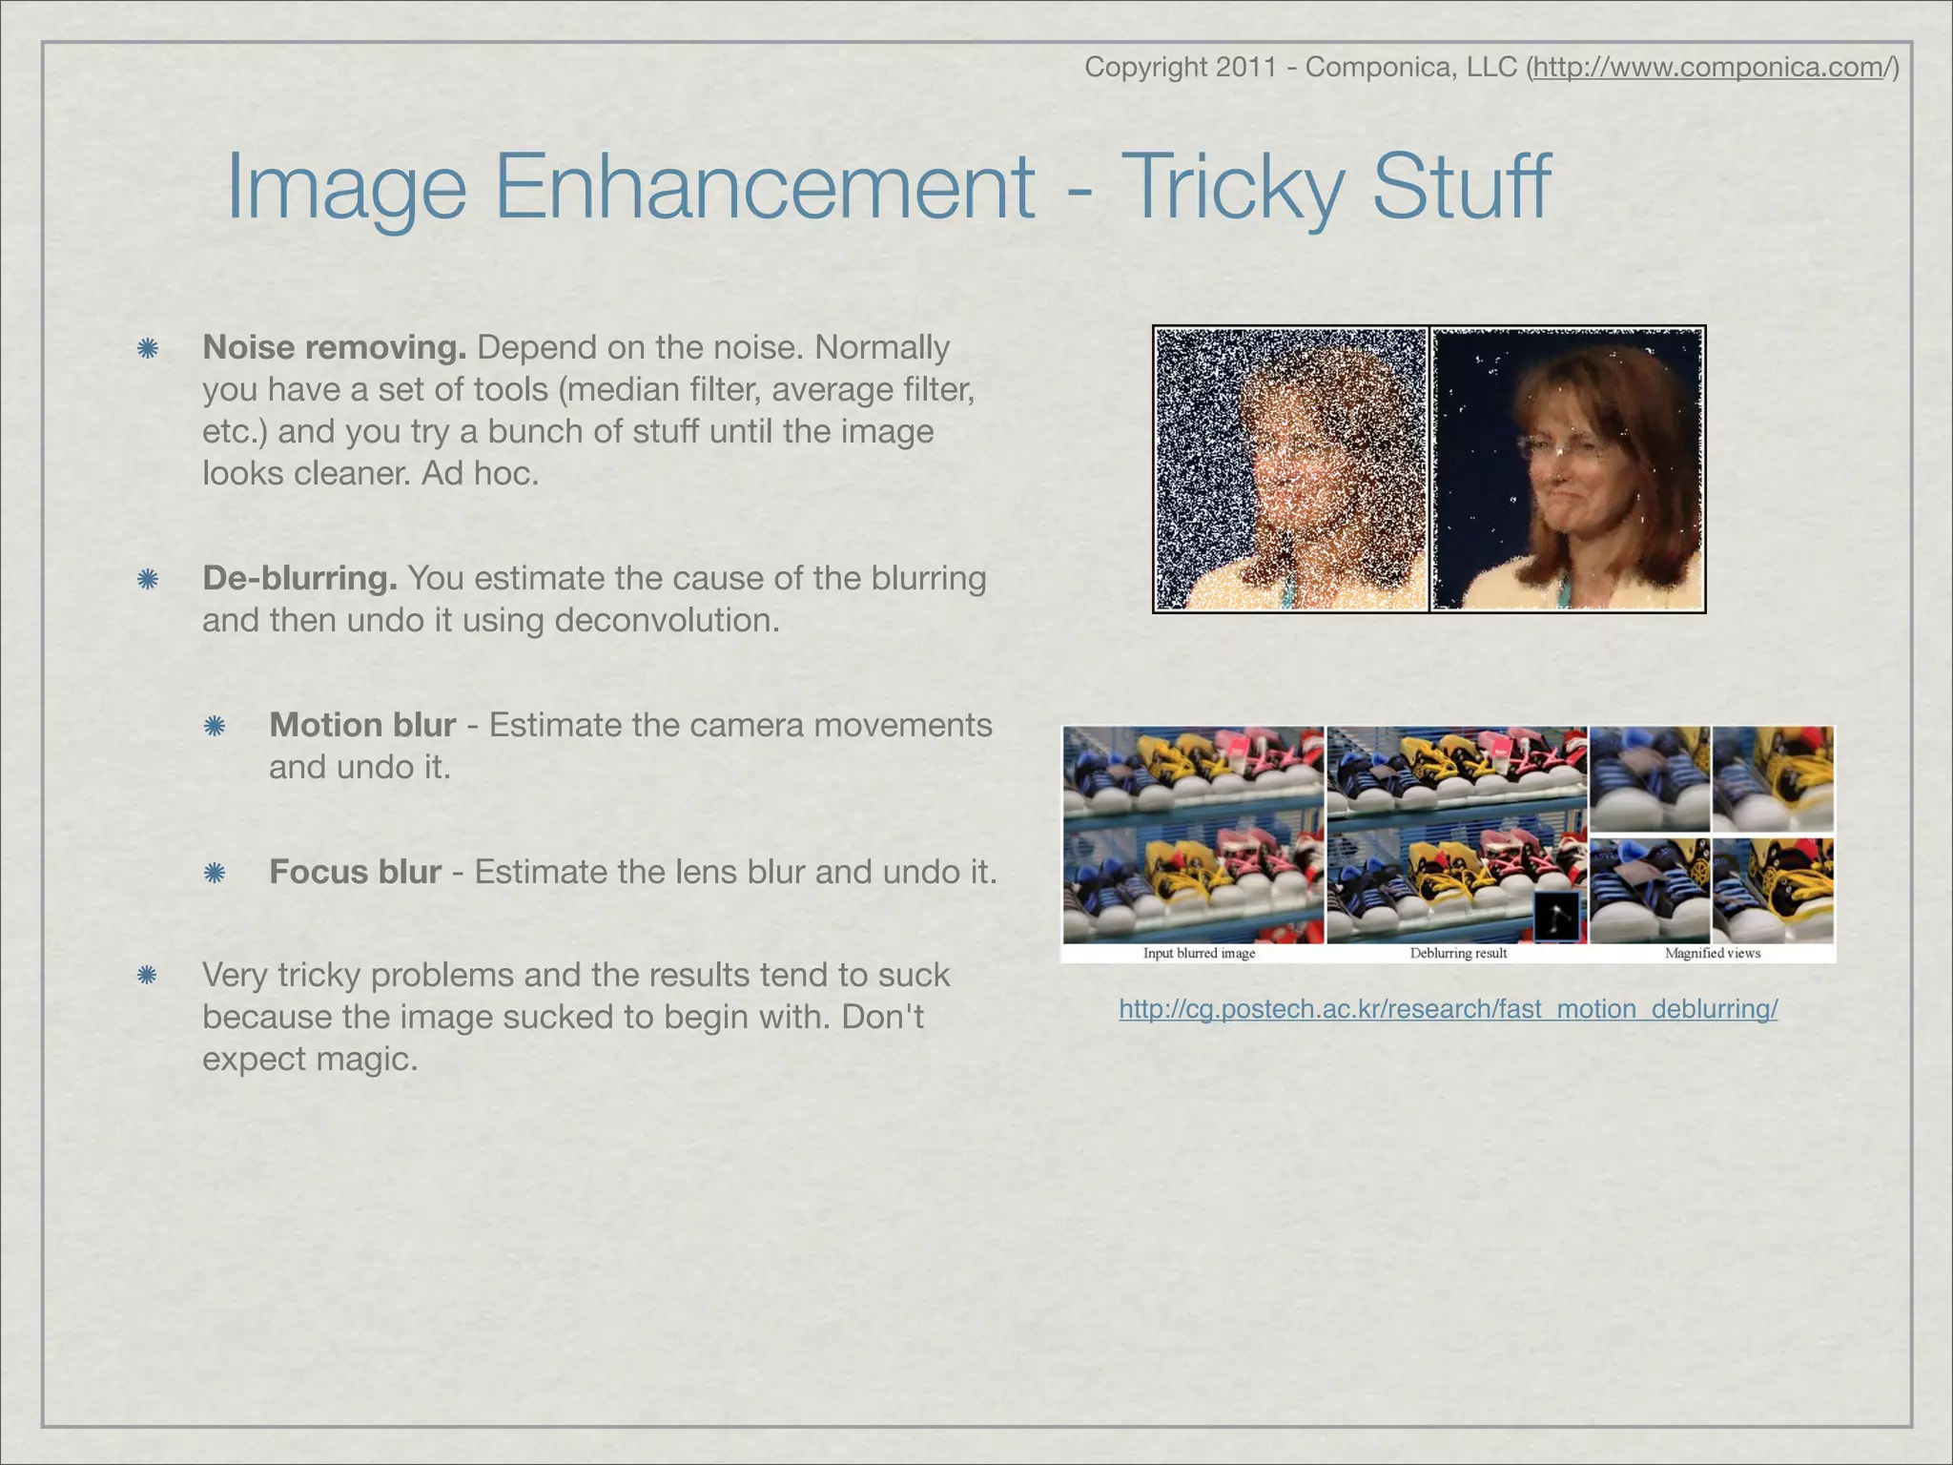The height and width of the screenshot is (1465, 1953).
Task: Click the bullet icon beside De-blurring
Action: click(147, 579)
